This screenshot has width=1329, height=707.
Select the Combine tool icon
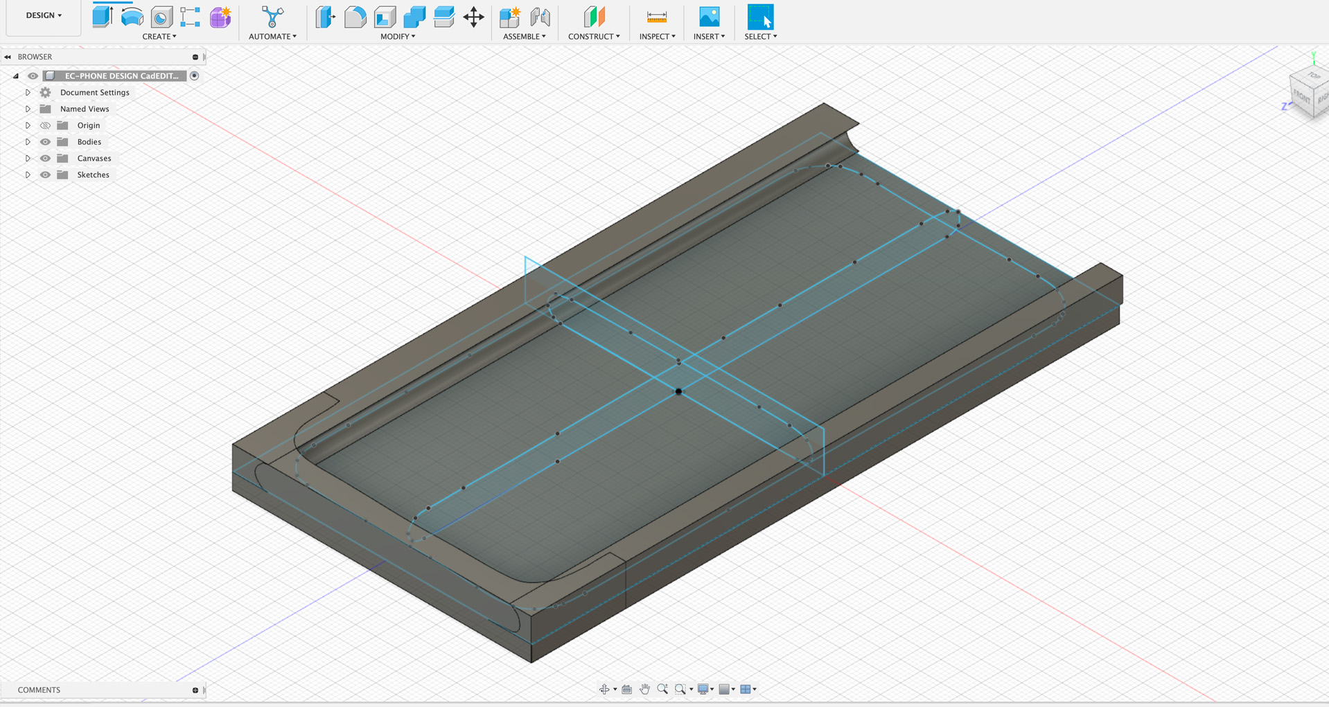[x=414, y=17]
